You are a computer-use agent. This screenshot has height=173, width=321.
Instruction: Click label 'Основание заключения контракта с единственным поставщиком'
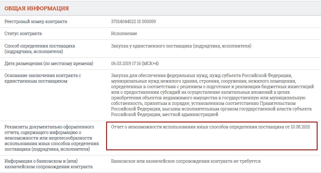pos(43,78)
